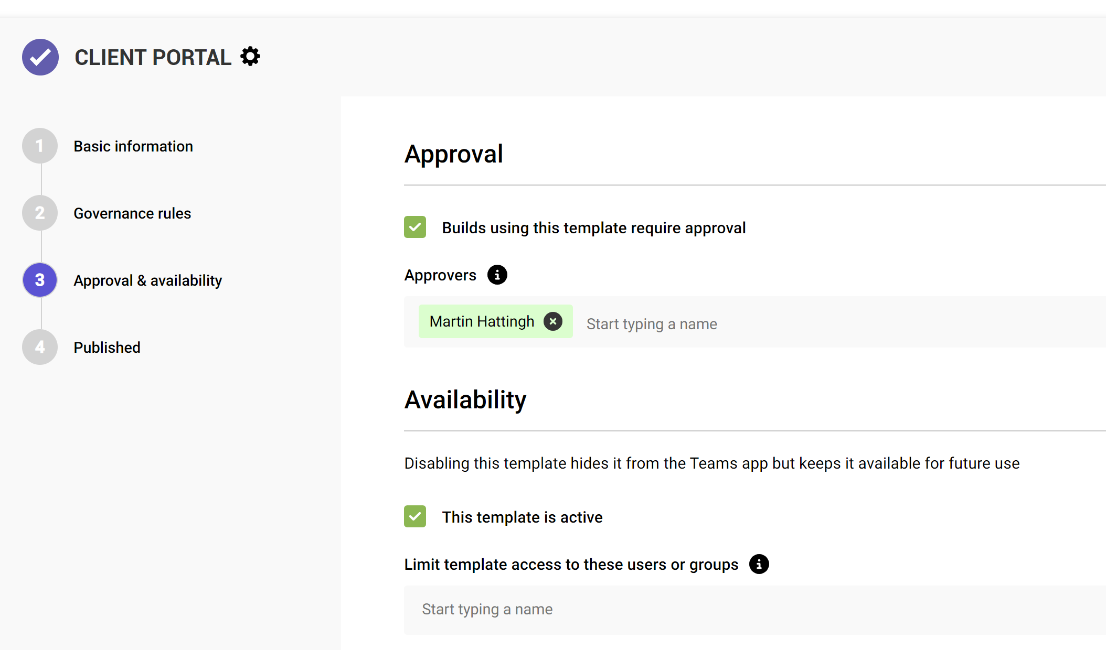Open the Client Portal settings gear

pos(250,56)
